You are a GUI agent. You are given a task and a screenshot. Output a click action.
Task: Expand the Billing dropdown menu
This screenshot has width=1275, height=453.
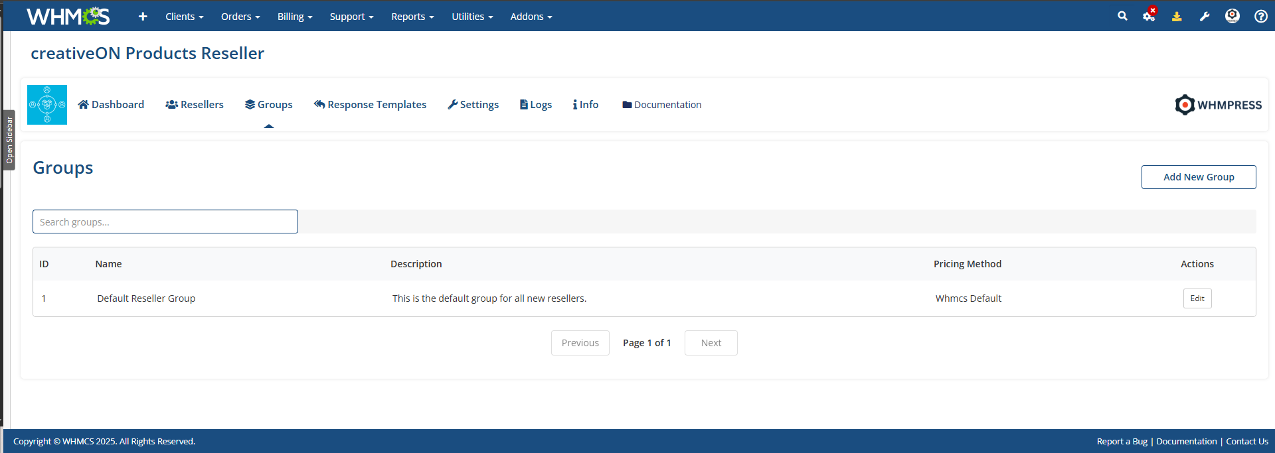[294, 17]
